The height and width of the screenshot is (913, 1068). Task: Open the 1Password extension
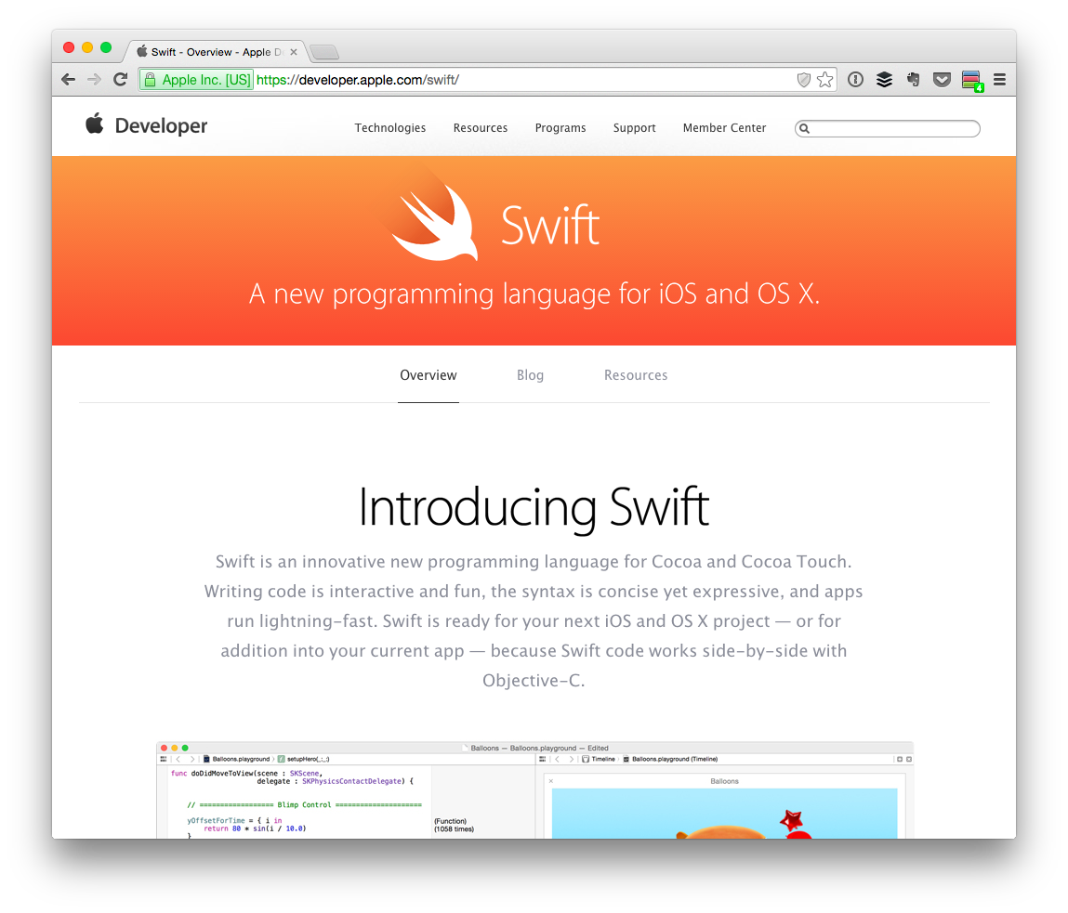[855, 80]
